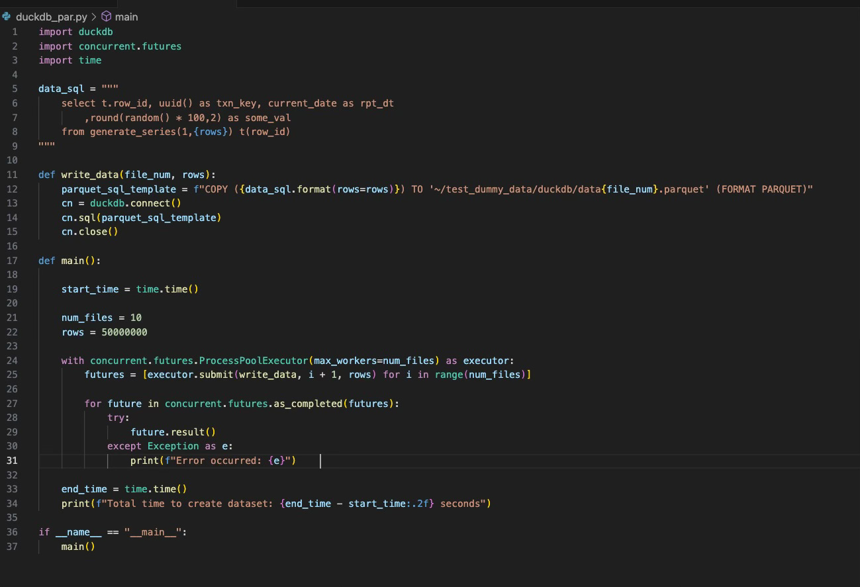Click 'max_workers' argument on line 24
This screenshot has height=587, width=860.
tap(345, 361)
